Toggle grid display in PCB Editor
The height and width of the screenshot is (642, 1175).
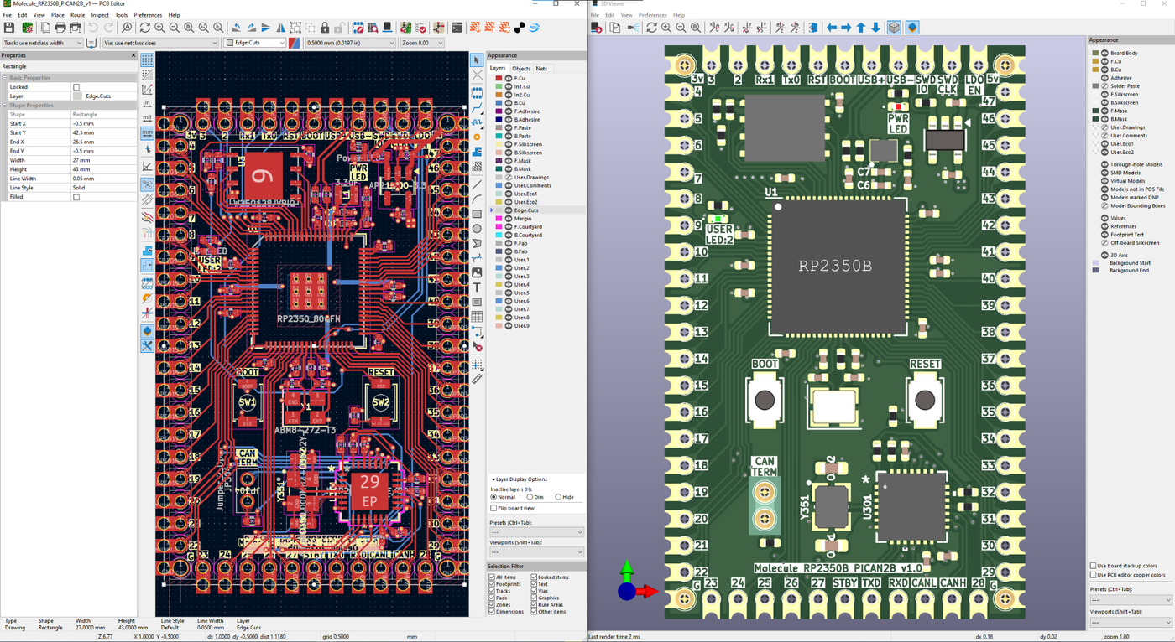point(147,60)
